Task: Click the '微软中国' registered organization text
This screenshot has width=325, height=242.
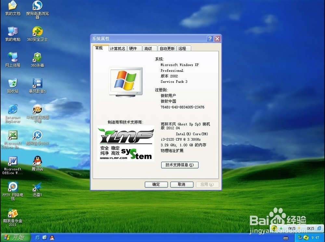Action: point(168,101)
